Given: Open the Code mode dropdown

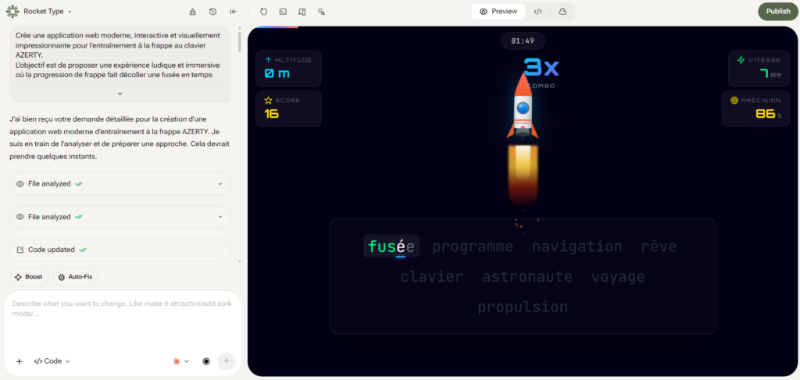Looking at the screenshot, I should [x=52, y=361].
